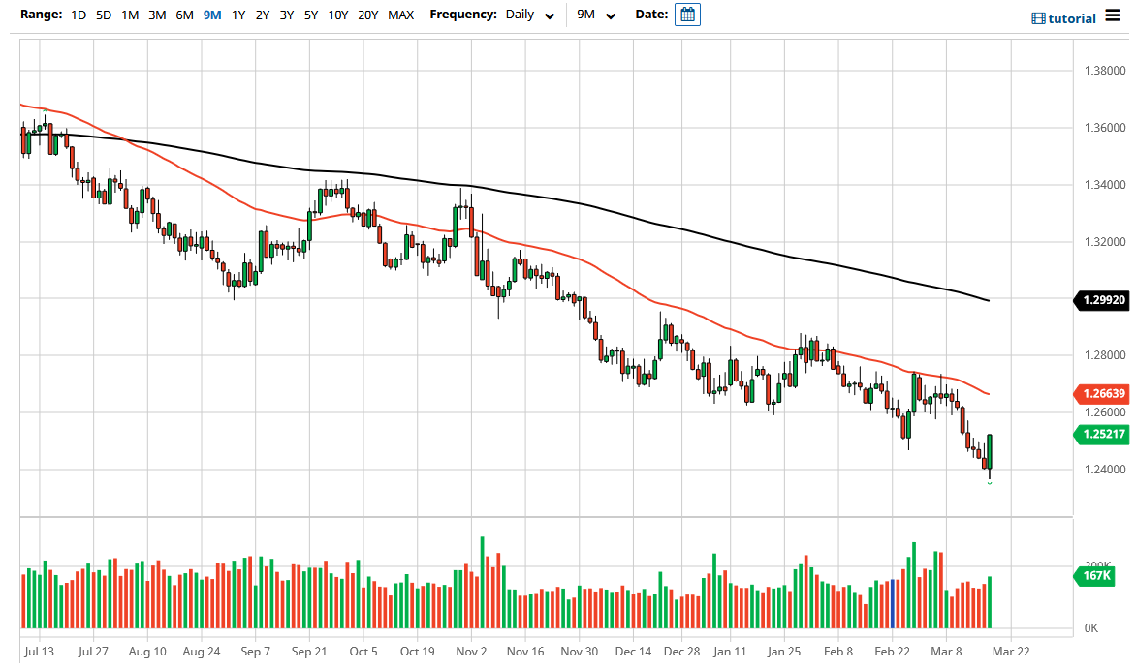This screenshot has height=670, width=1136.
Task: Click the green 1.25217 price label
Action: pyautogui.click(x=1103, y=435)
